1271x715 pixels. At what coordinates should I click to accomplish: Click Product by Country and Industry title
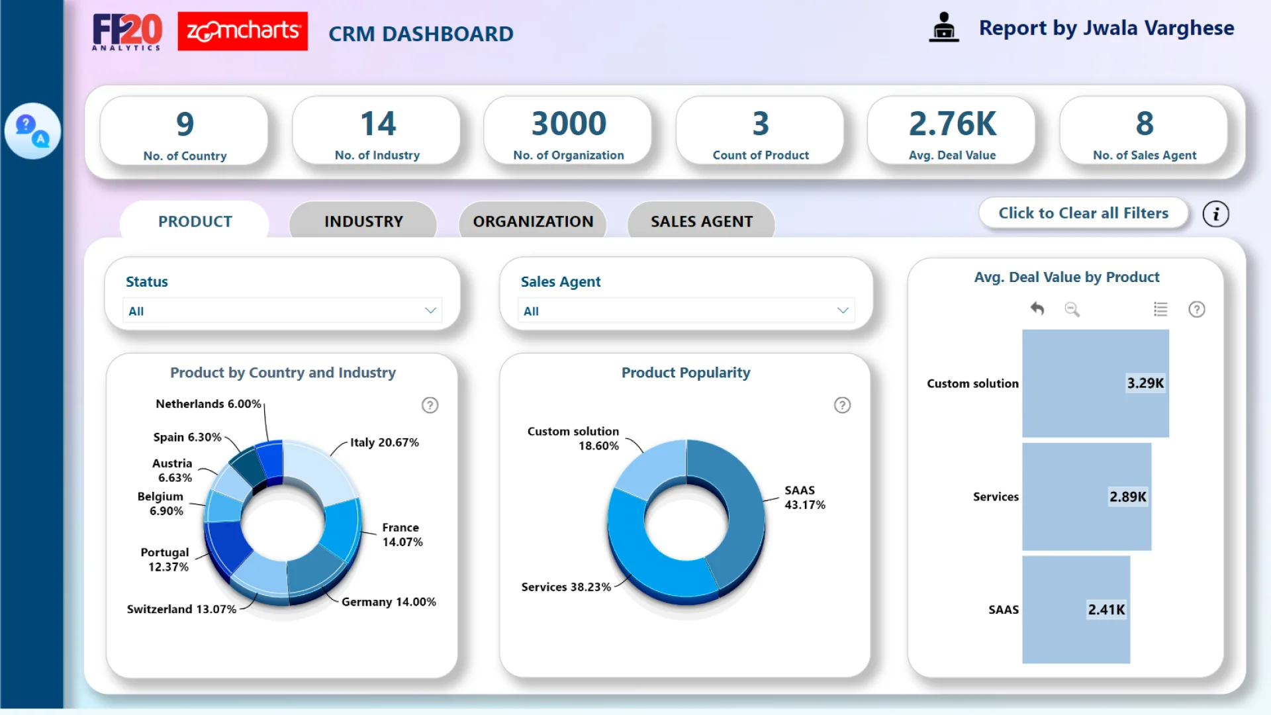[283, 373]
